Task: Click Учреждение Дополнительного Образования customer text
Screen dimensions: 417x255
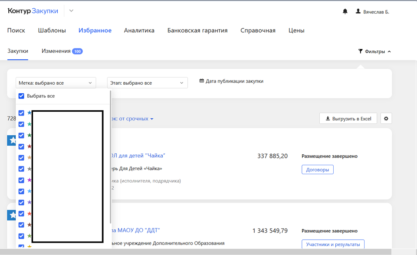Action: 168,243
